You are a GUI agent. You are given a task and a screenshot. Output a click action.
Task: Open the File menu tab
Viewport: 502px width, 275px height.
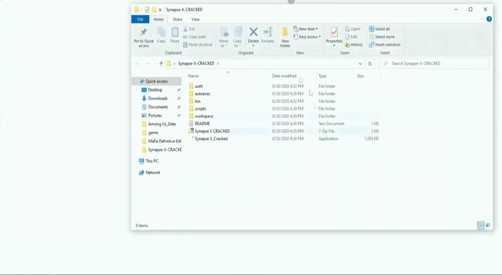coord(140,19)
